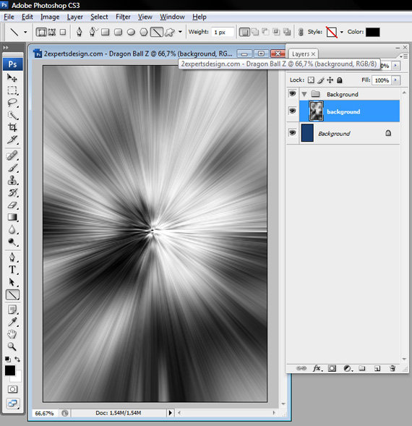Click the options bar Color swatch
412x426 pixels.
(373, 32)
